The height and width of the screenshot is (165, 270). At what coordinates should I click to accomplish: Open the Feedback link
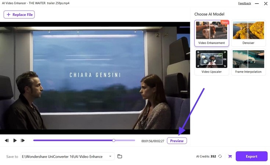click(x=245, y=3)
